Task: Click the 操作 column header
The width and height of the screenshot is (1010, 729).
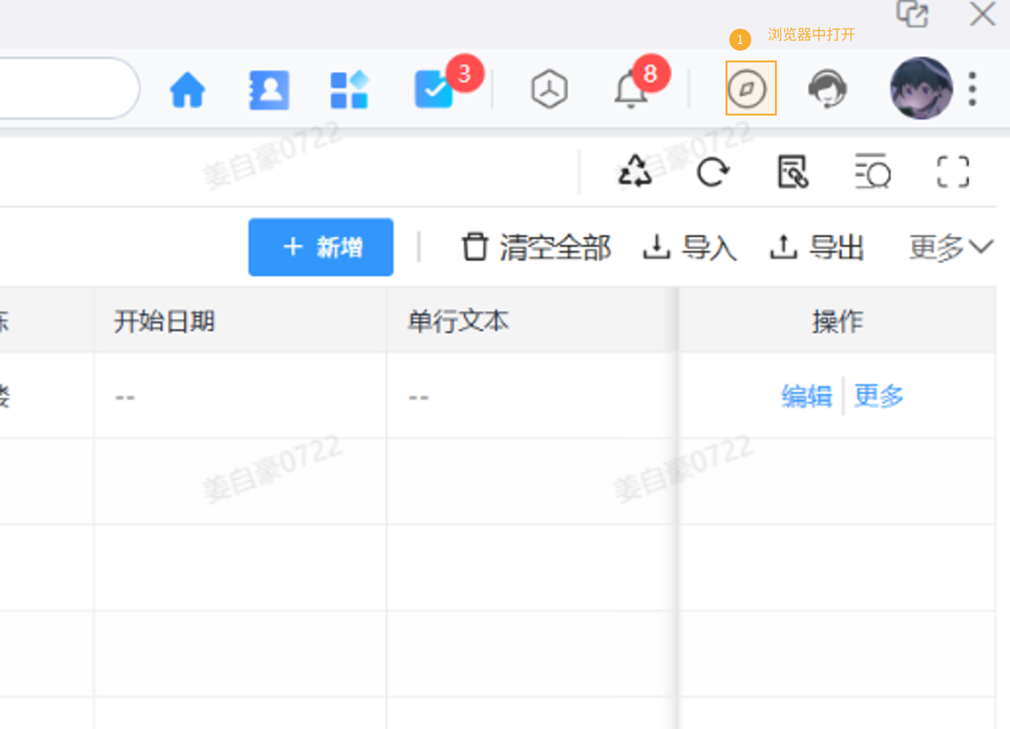Action: (x=837, y=321)
